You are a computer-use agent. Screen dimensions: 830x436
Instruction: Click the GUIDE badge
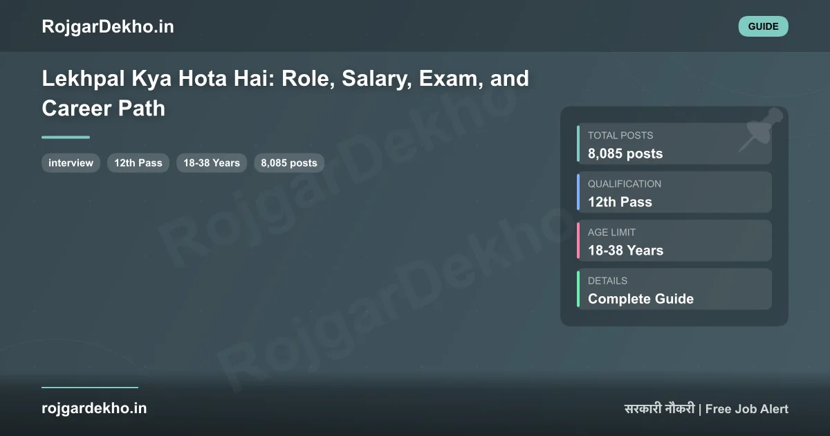coord(764,26)
